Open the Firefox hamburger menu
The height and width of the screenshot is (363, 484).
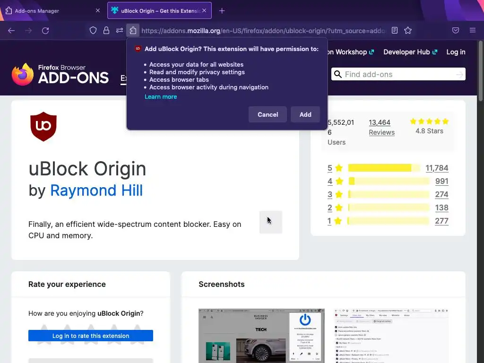[x=473, y=30]
